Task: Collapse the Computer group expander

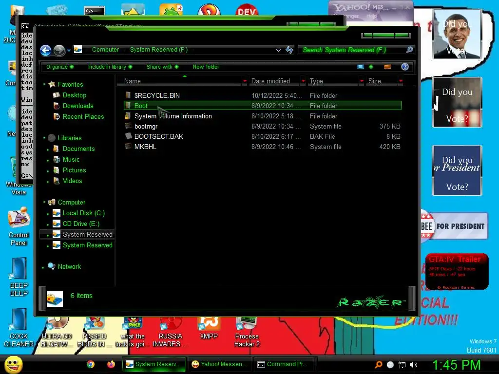Action: (44, 202)
